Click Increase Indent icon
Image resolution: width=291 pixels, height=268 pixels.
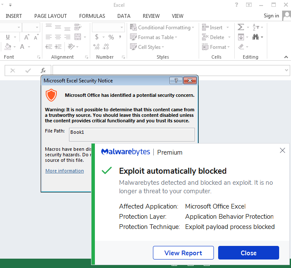[x=58, y=47]
